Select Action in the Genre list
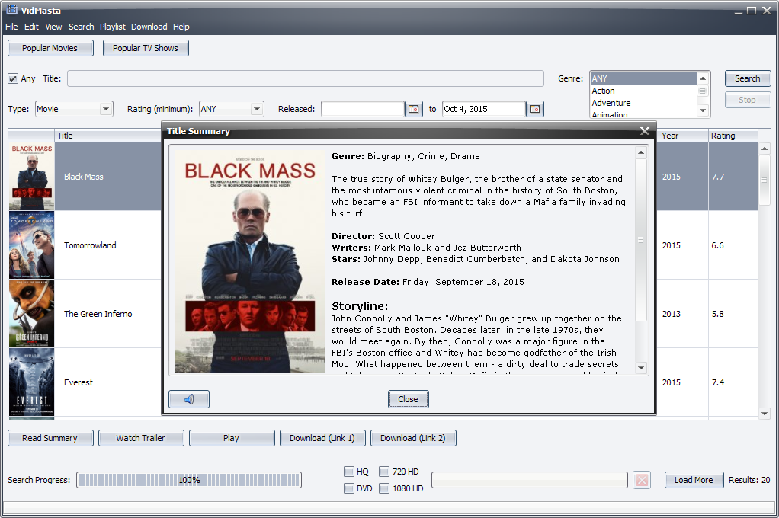 point(643,91)
